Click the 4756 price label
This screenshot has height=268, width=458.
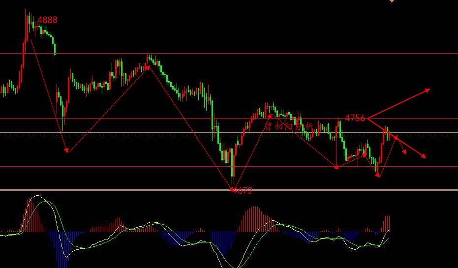coord(355,118)
